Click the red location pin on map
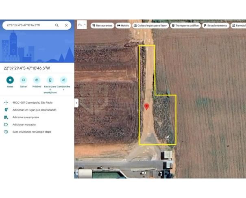This screenshot has width=246, height=198. point(146,107)
